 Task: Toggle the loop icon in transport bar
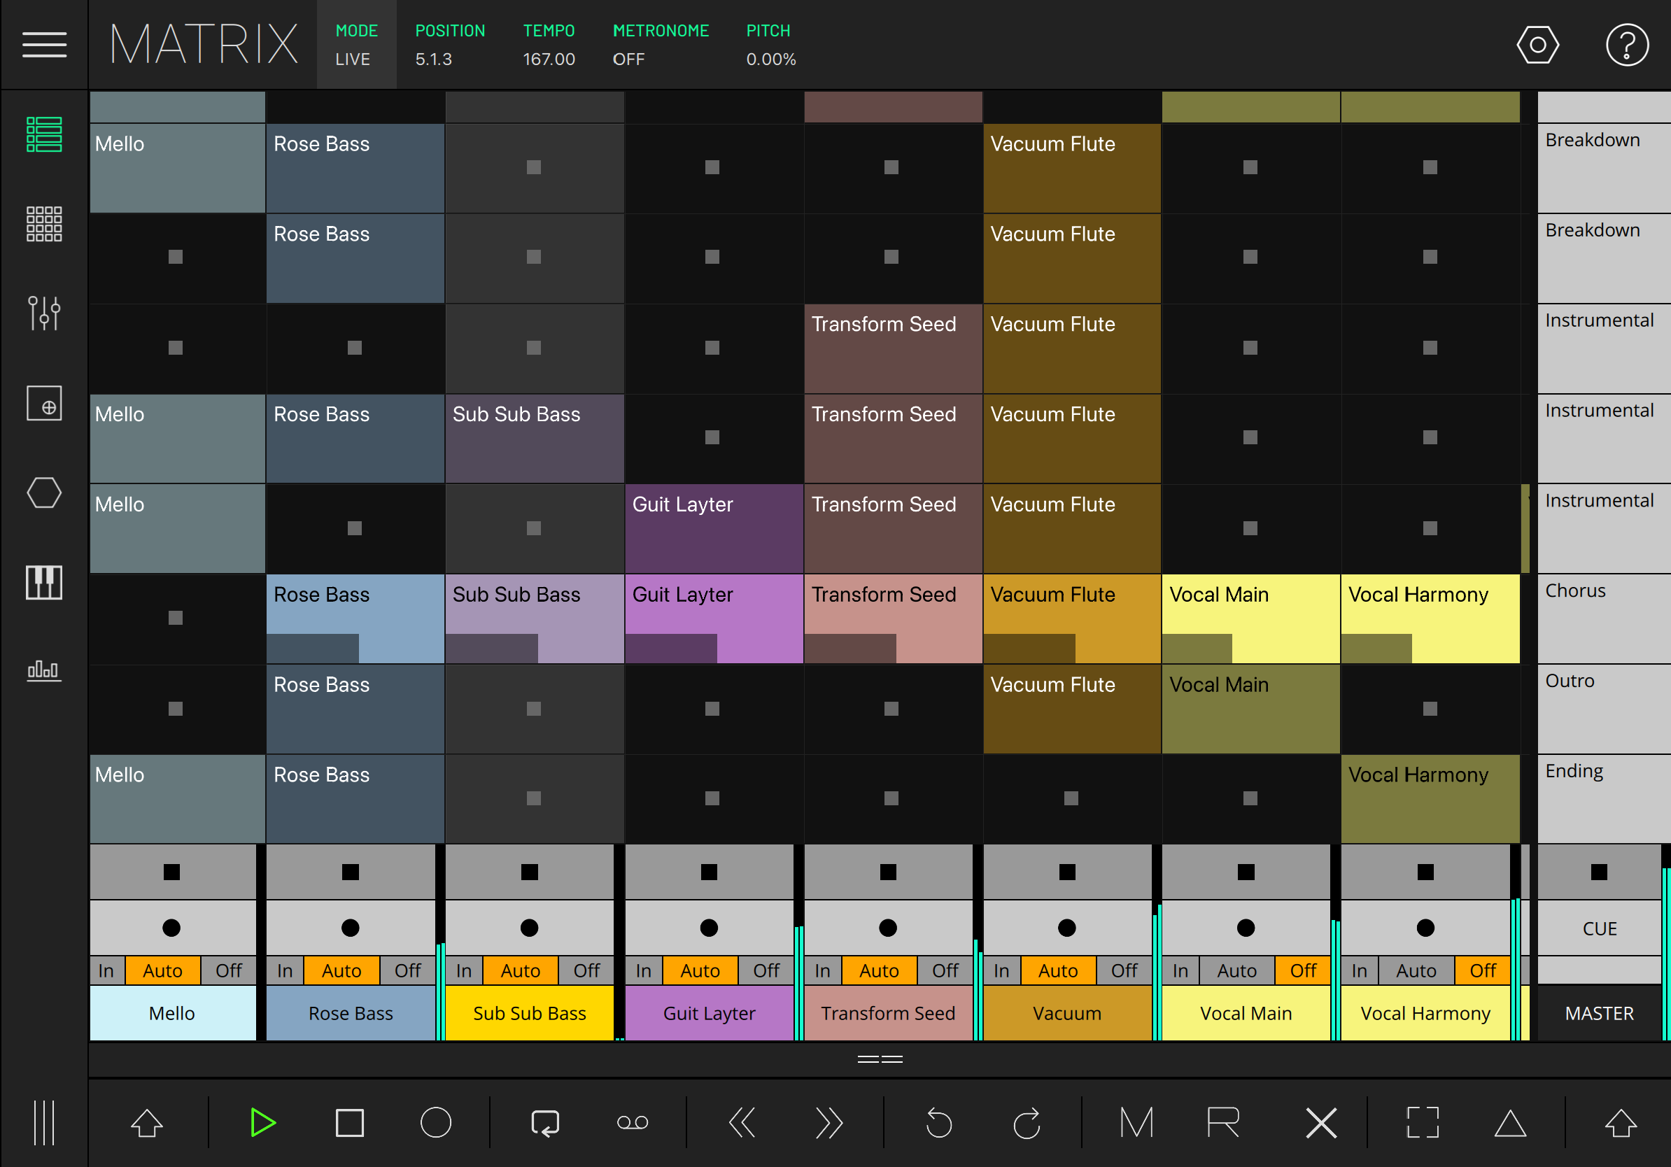(545, 1123)
